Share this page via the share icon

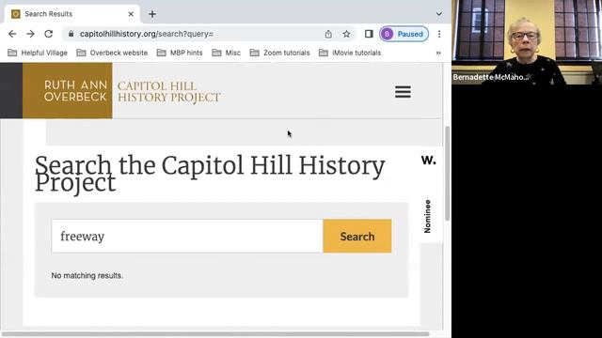328,34
